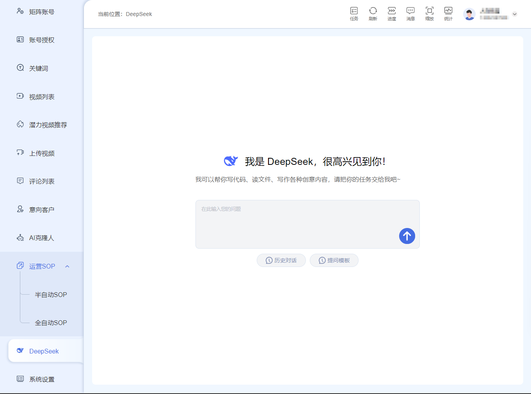Screen dimensions: 531x394
Task: Open the 任务 (tasks) toolbar icon
Action: [354, 14]
